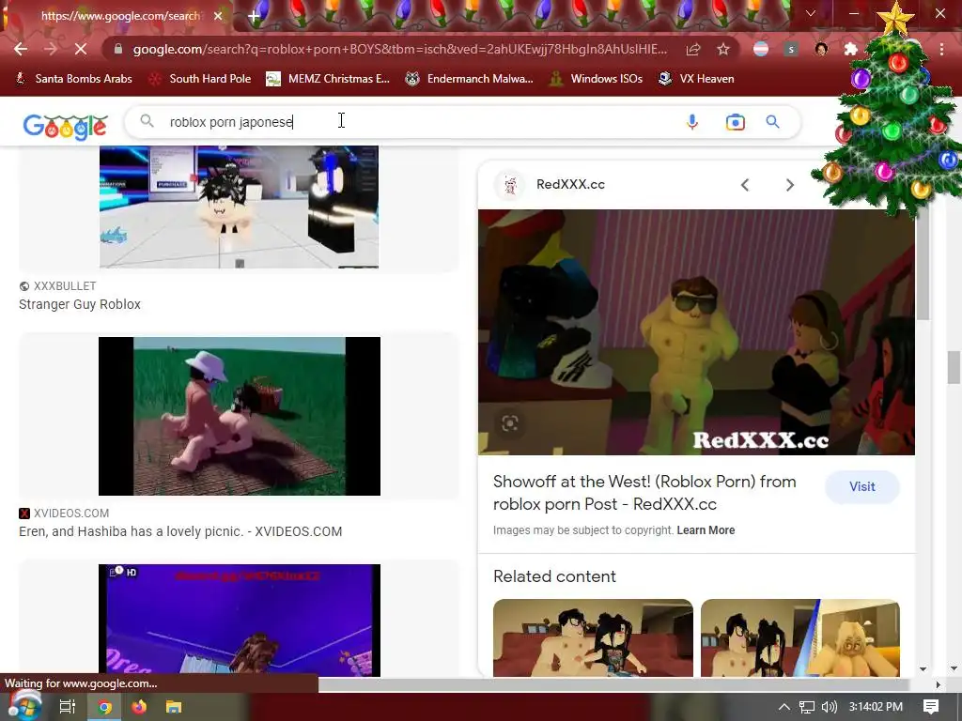Click the gray 's' extension icon

[x=791, y=49]
